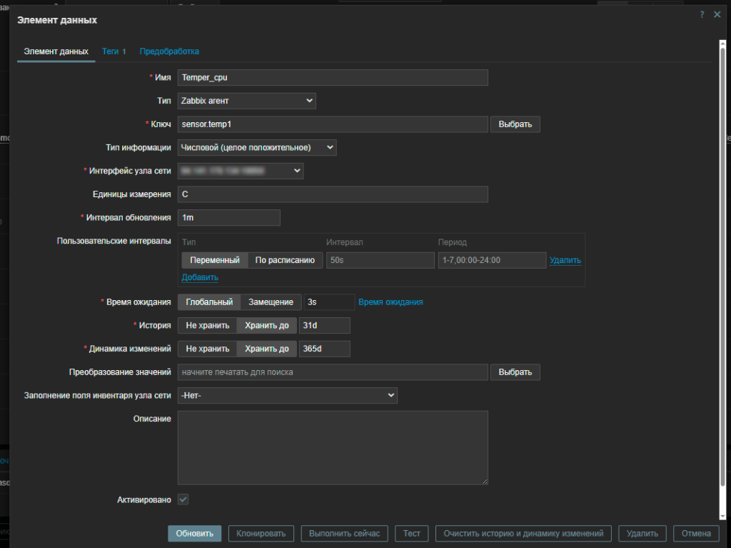Click the История period field 31d
This screenshot has height=548, width=731.
(x=324, y=325)
